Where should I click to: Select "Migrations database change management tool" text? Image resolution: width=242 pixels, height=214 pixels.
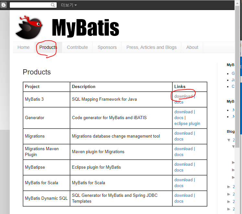point(116,136)
